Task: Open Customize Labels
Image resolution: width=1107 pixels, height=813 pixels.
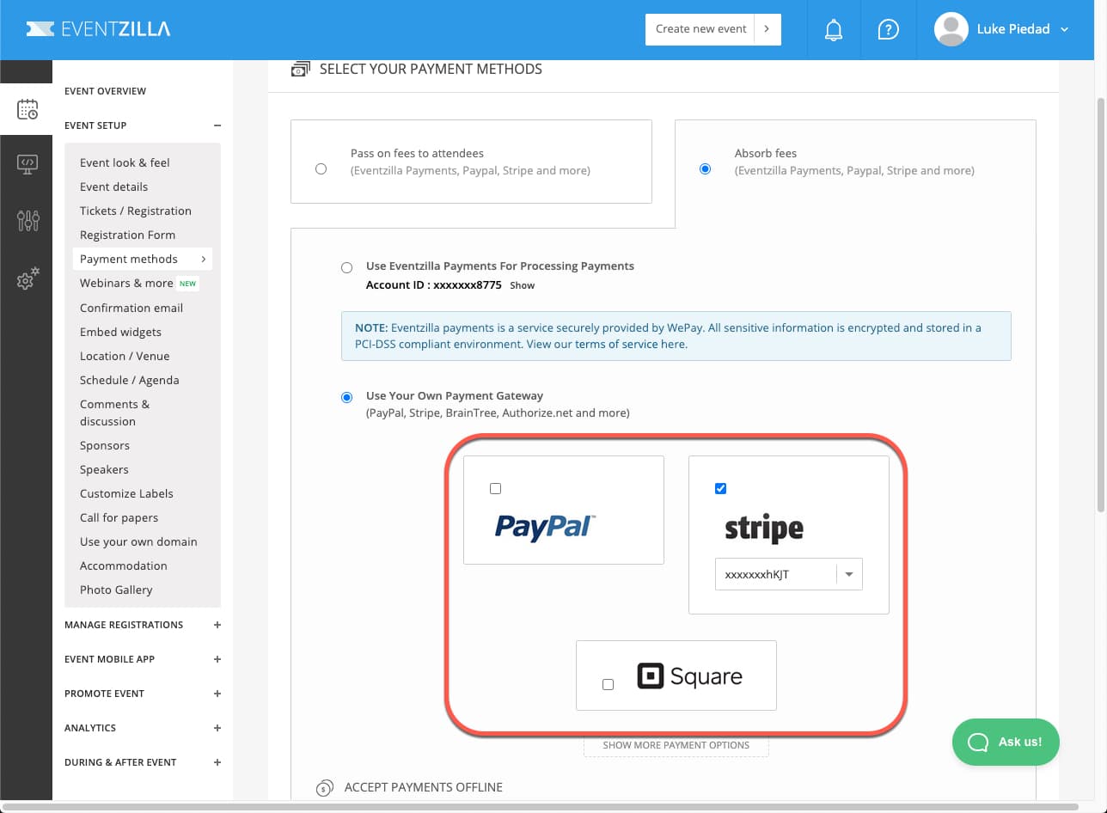Action: (x=126, y=493)
